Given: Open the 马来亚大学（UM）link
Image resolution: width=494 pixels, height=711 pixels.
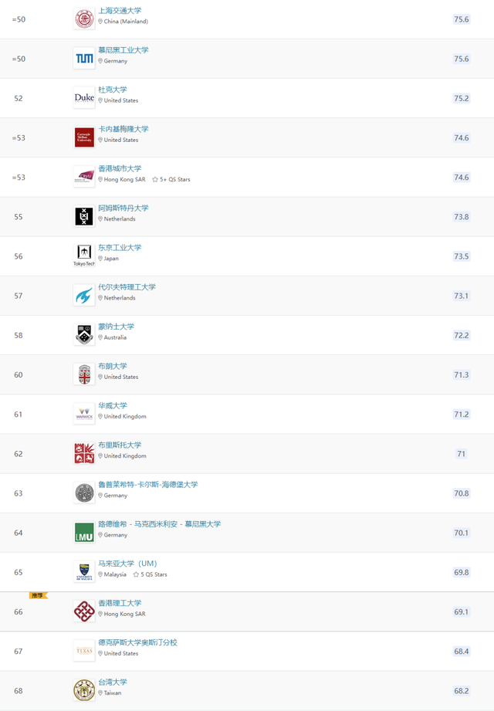Looking at the screenshot, I should click(127, 564).
